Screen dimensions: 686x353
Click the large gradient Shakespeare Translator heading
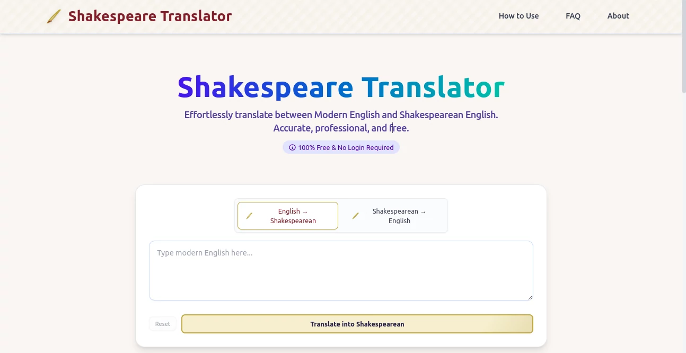tap(341, 87)
